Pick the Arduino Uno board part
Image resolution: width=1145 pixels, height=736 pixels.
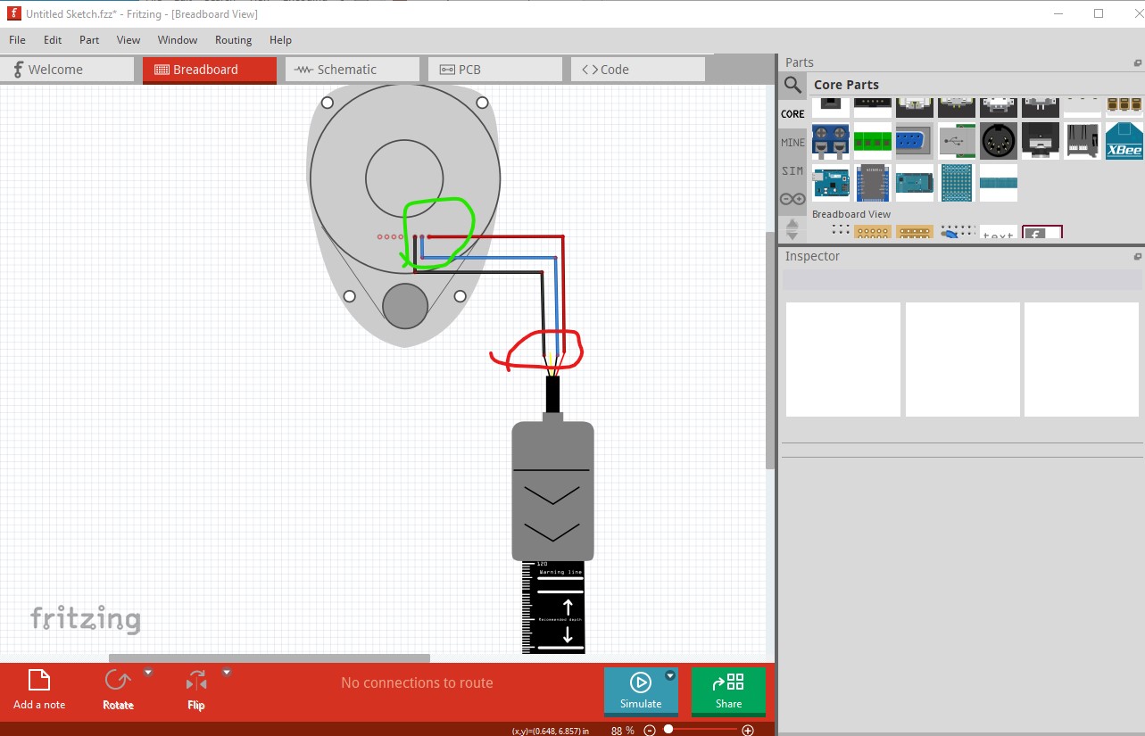tap(831, 183)
